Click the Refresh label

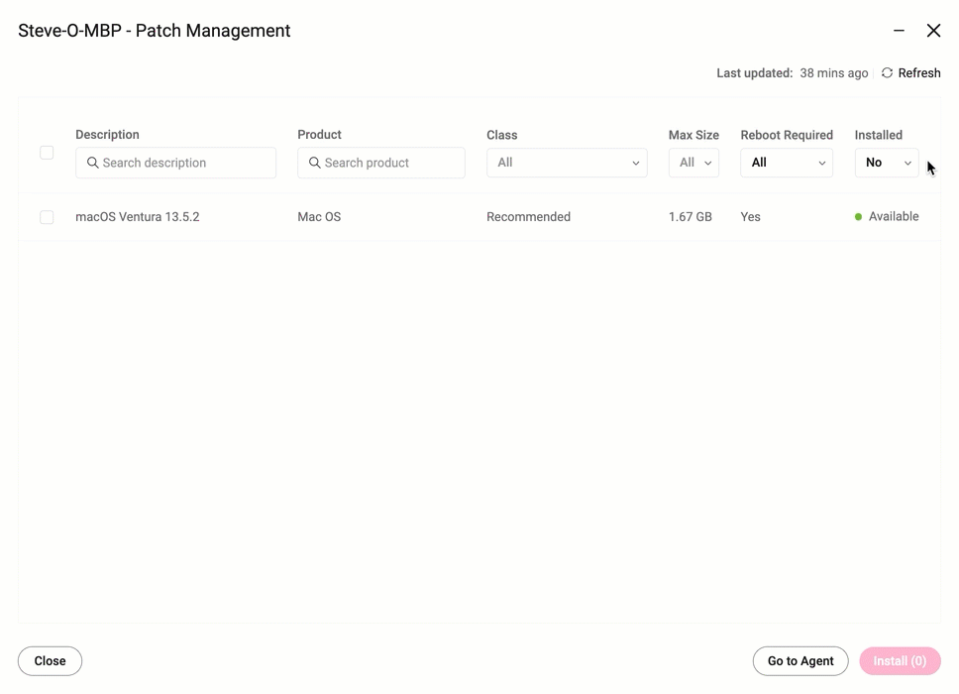coord(919,72)
